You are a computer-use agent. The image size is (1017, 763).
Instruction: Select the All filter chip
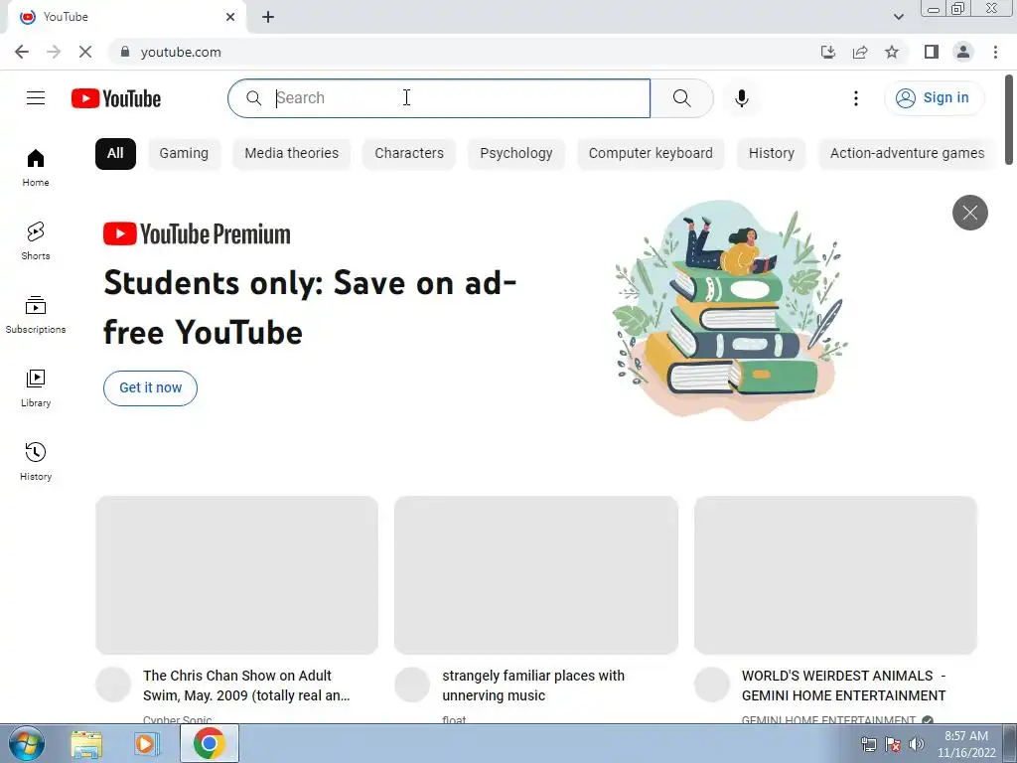115,154
